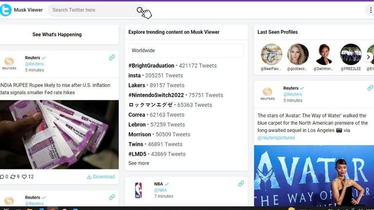Open the three-dot options menu
This screenshot has width=374, height=210.
pos(371,10)
